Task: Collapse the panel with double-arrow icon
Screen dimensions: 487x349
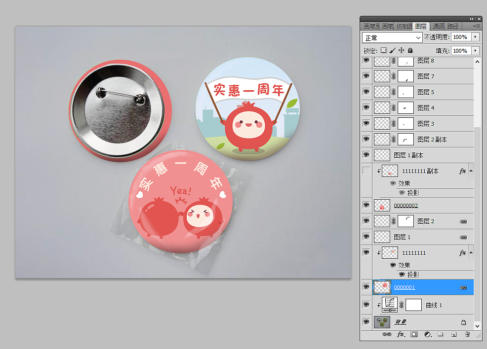Action: (x=472, y=19)
